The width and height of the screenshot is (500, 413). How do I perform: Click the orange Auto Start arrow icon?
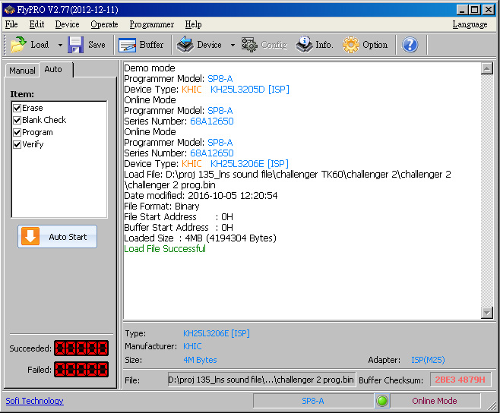point(30,236)
